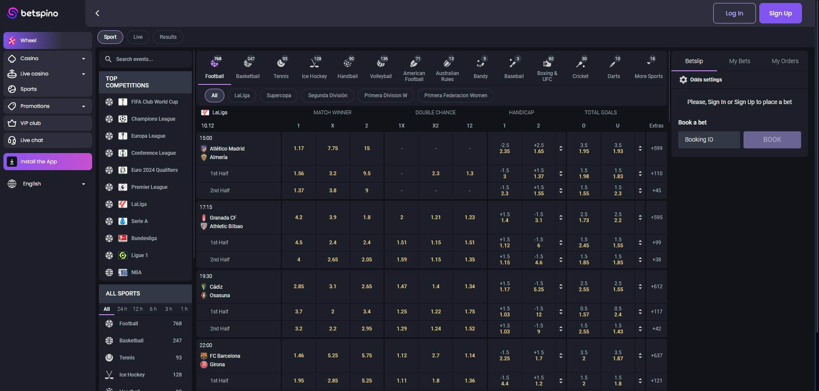
Task: Select 3 h time filter
Action: tap(168, 309)
